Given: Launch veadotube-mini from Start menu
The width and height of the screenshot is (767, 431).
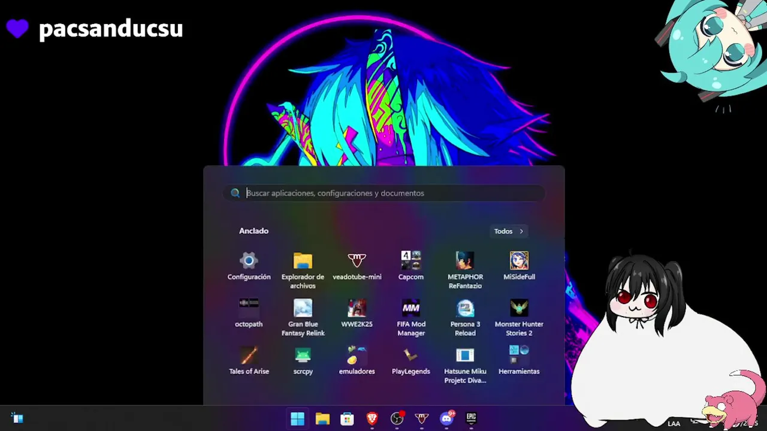Looking at the screenshot, I should coord(357,266).
